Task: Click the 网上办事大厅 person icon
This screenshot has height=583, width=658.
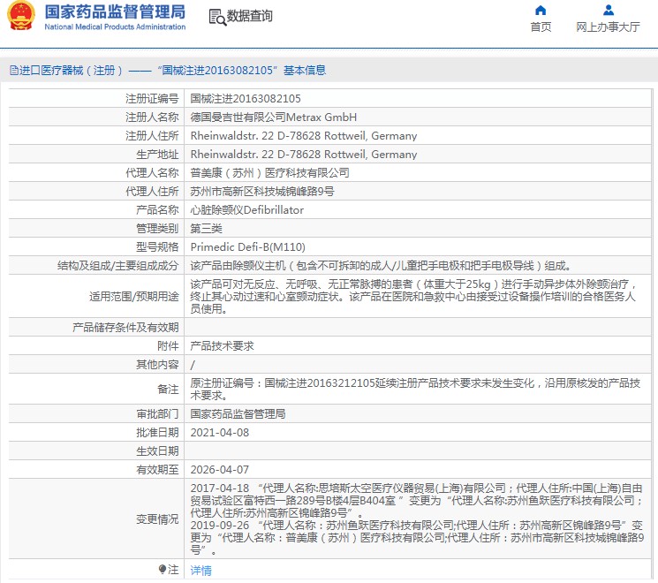Action: click(x=608, y=11)
